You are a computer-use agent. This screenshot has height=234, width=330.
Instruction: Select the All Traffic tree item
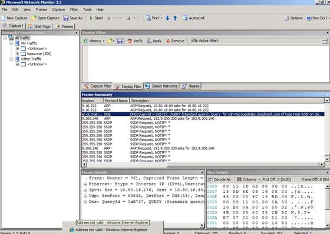coord(22,38)
